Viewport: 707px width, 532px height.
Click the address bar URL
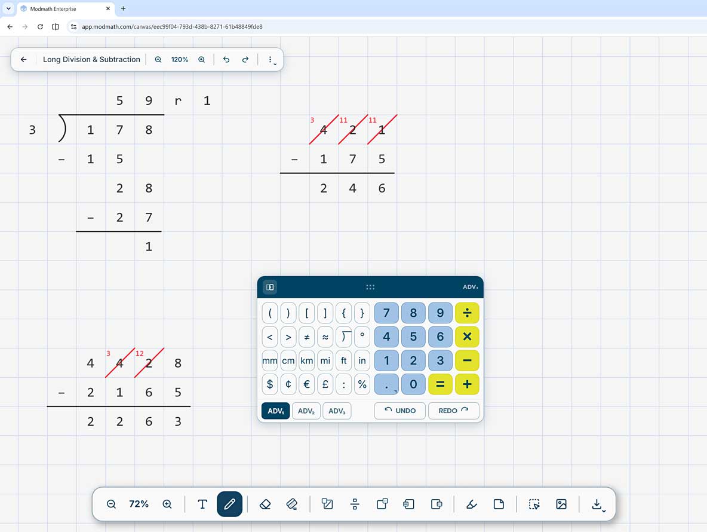pyautogui.click(x=172, y=27)
